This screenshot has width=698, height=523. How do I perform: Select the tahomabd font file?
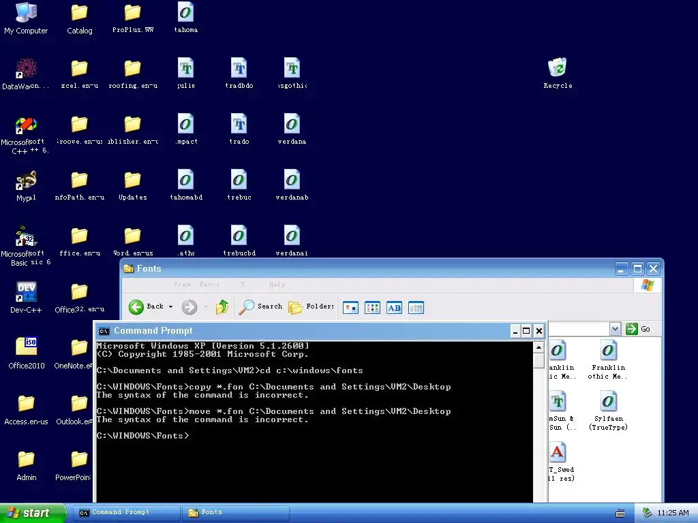click(x=185, y=185)
